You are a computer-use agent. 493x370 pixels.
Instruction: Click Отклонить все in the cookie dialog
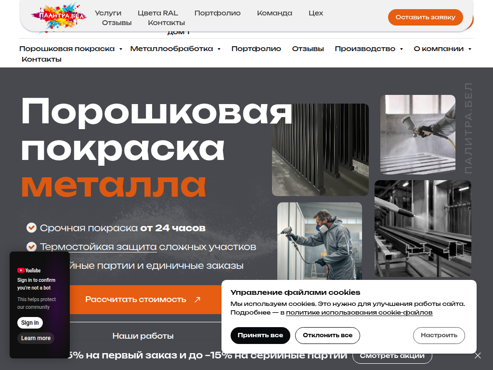(327, 335)
